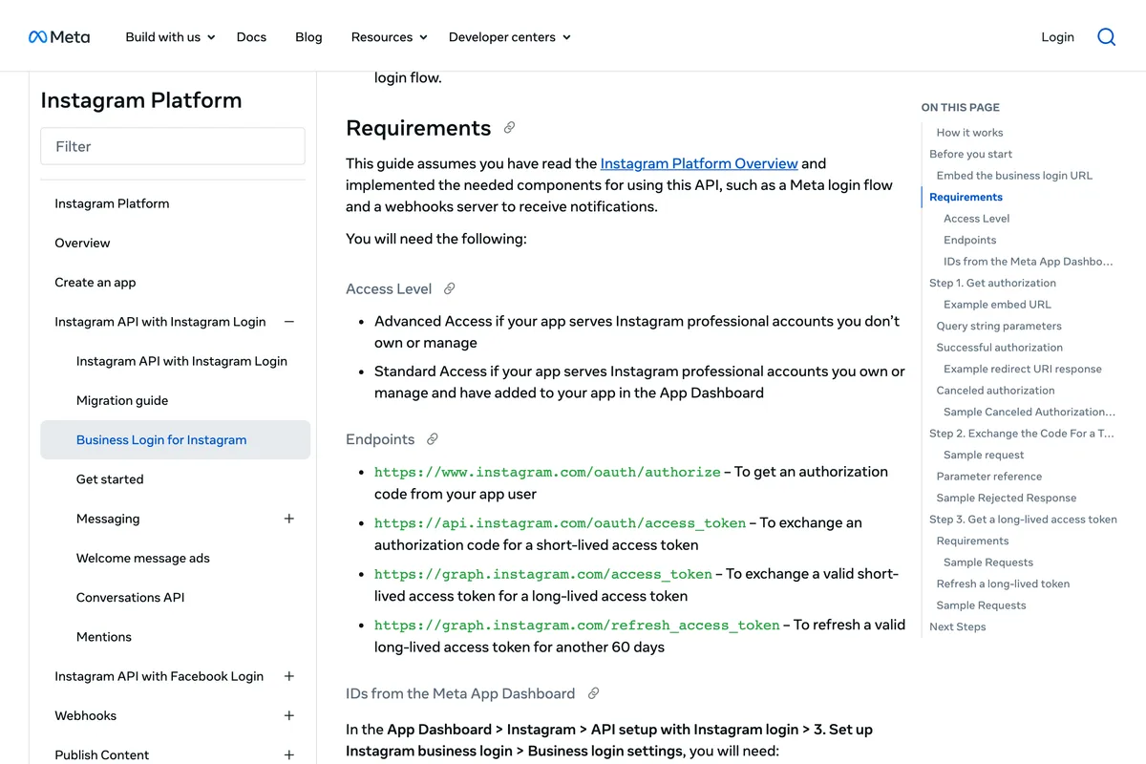Open Welcome message ads sidebar item
This screenshot has width=1146, height=764.
pos(143,558)
